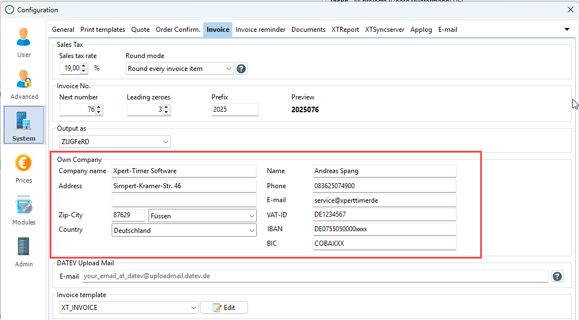Click help icon beside DATEV e-mail field
Screen dimensions: 579x320
point(557,276)
